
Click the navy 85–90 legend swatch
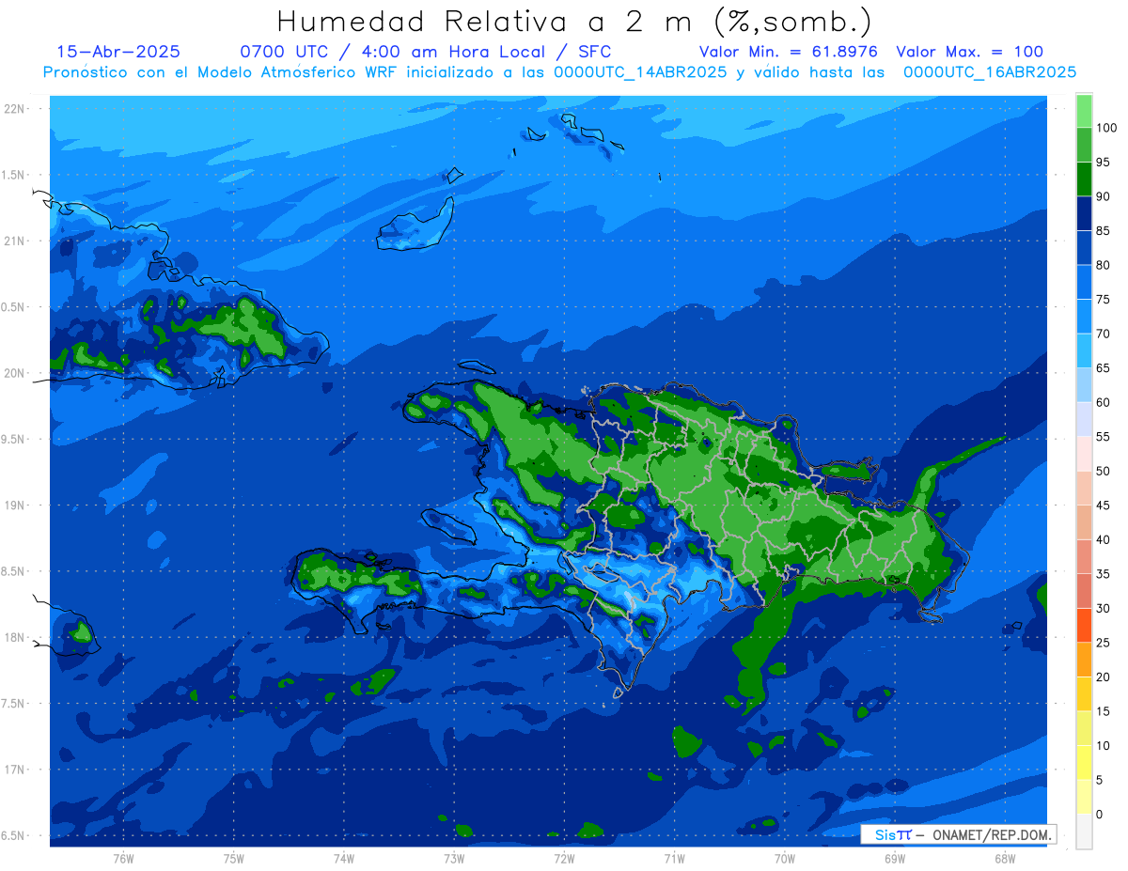(x=1084, y=213)
